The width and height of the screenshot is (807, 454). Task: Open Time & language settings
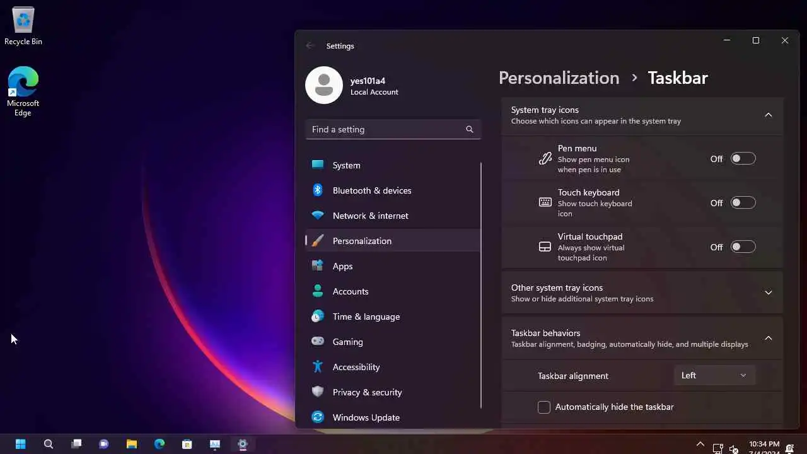[x=393, y=317]
